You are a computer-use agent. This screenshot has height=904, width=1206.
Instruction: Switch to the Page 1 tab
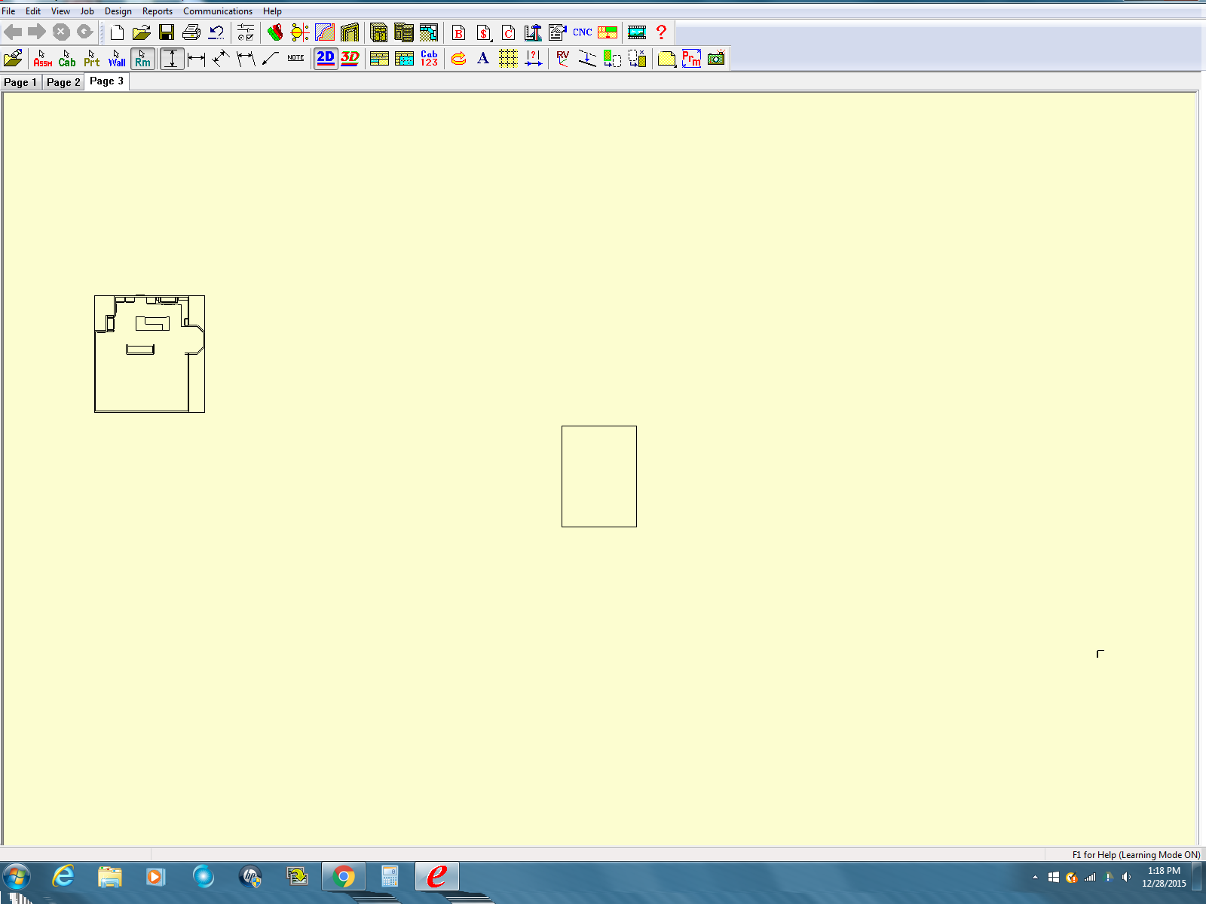tap(20, 82)
